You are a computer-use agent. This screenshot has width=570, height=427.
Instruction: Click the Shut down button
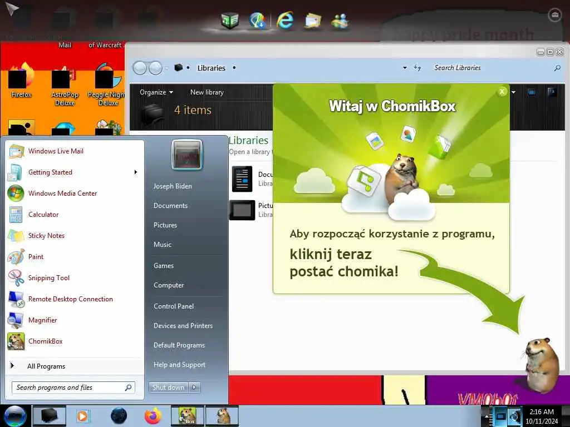tap(169, 388)
